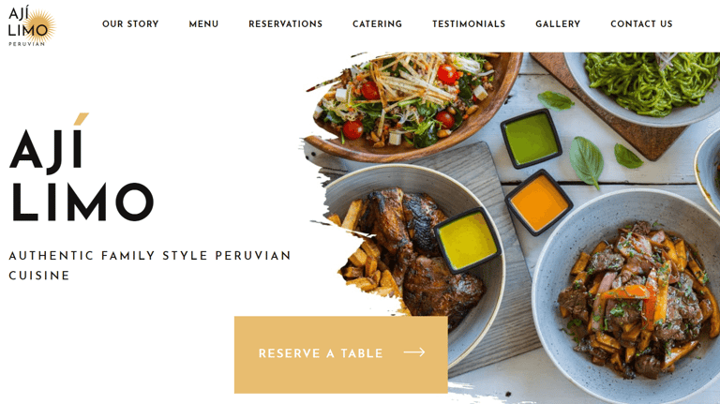The width and height of the screenshot is (720, 404).
Task: Go to the Reservations page
Action: click(x=285, y=23)
